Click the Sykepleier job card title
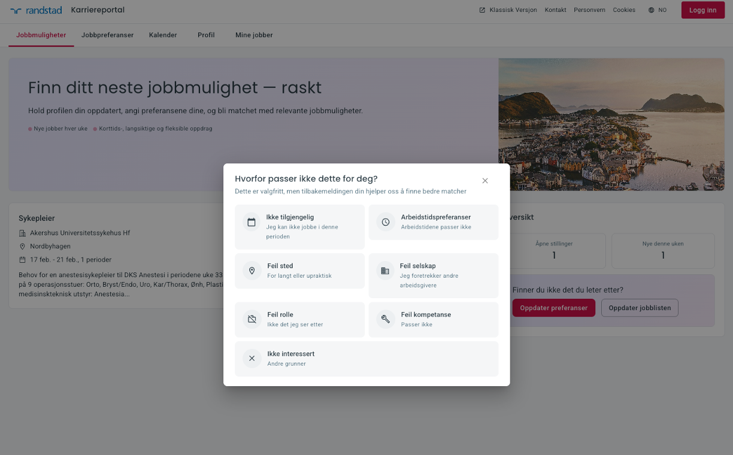This screenshot has width=733, height=455. [x=37, y=219]
